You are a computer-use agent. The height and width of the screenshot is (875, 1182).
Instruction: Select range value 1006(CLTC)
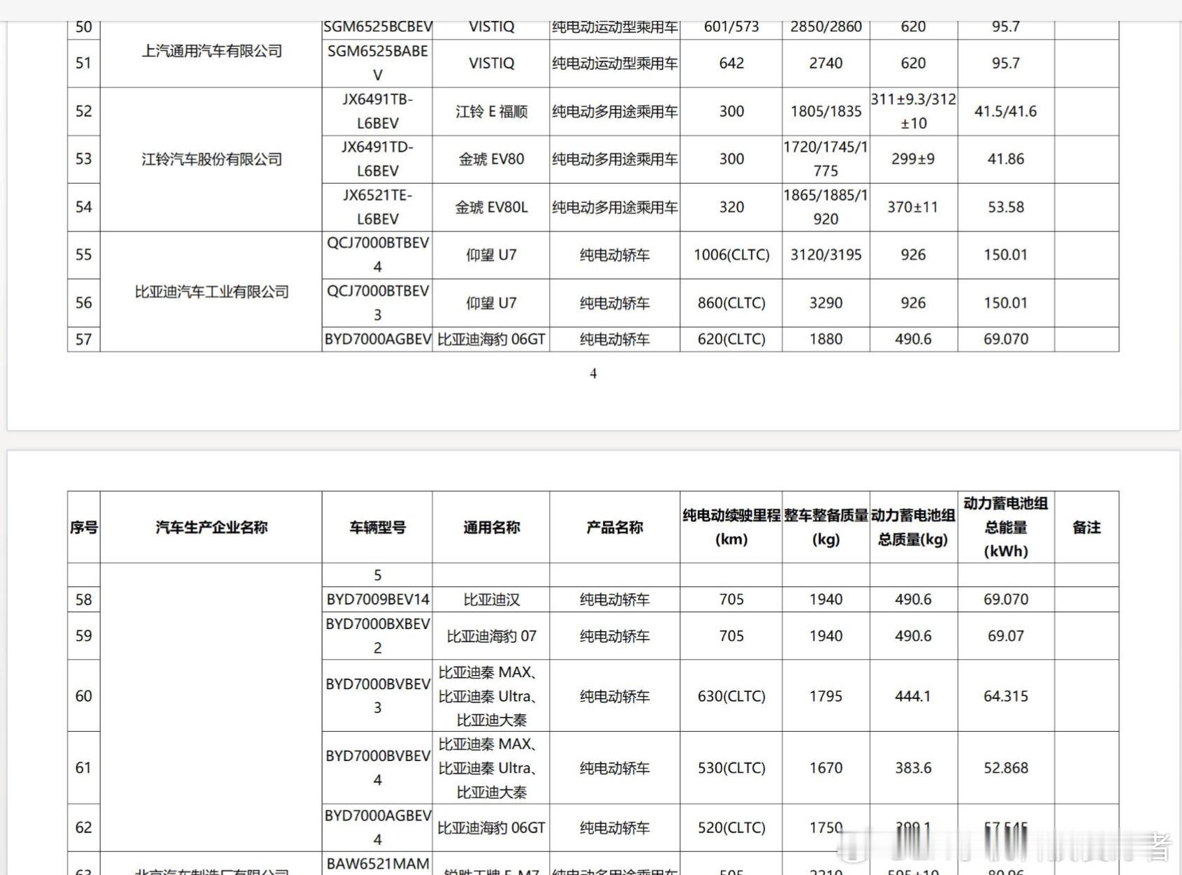(731, 255)
